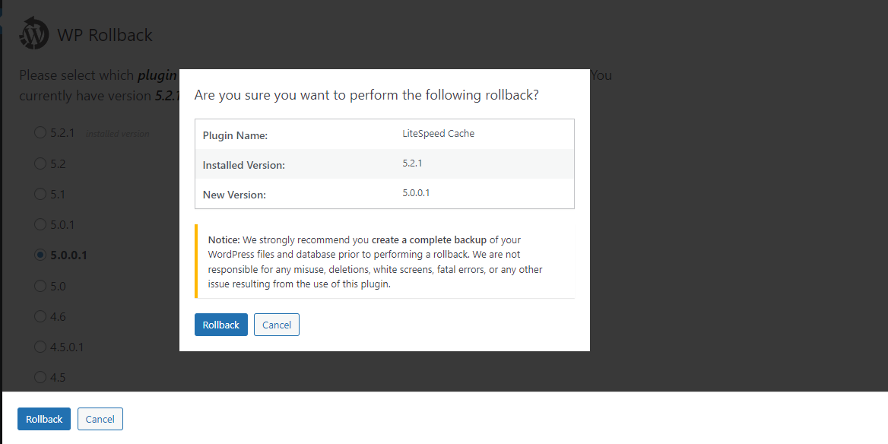The height and width of the screenshot is (444, 888).
Task: Click Rollback in the bottom footer bar
Action: (x=44, y=419)
